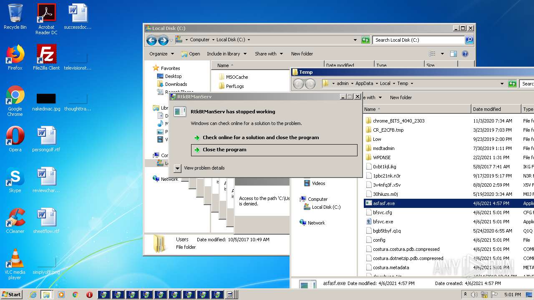Open Acrobat Reader DC desktop shortcut
Viewport: 534px width, 300px height.
pyautogui.click(x=46, y=19)
